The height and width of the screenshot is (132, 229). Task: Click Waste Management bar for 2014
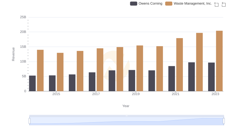[40, 70]
